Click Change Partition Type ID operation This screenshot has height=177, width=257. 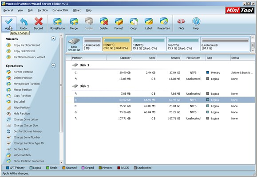pyautogui.click(x=29, y=143)
